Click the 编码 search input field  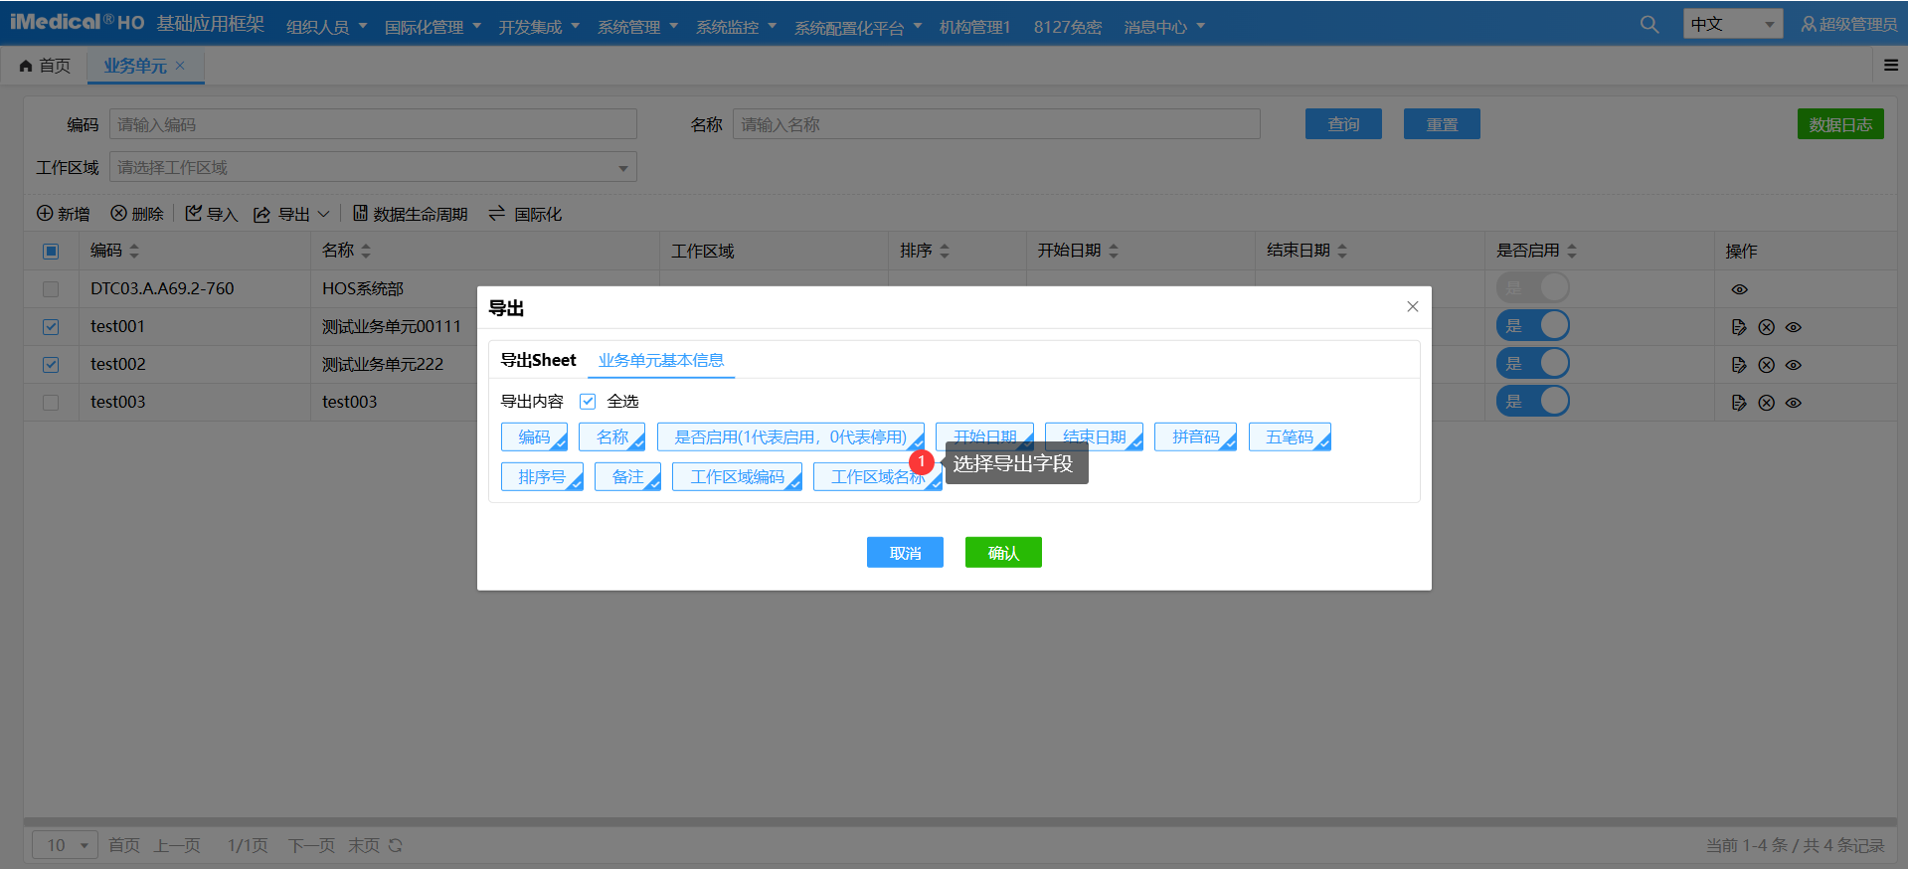tap(373, 124)
